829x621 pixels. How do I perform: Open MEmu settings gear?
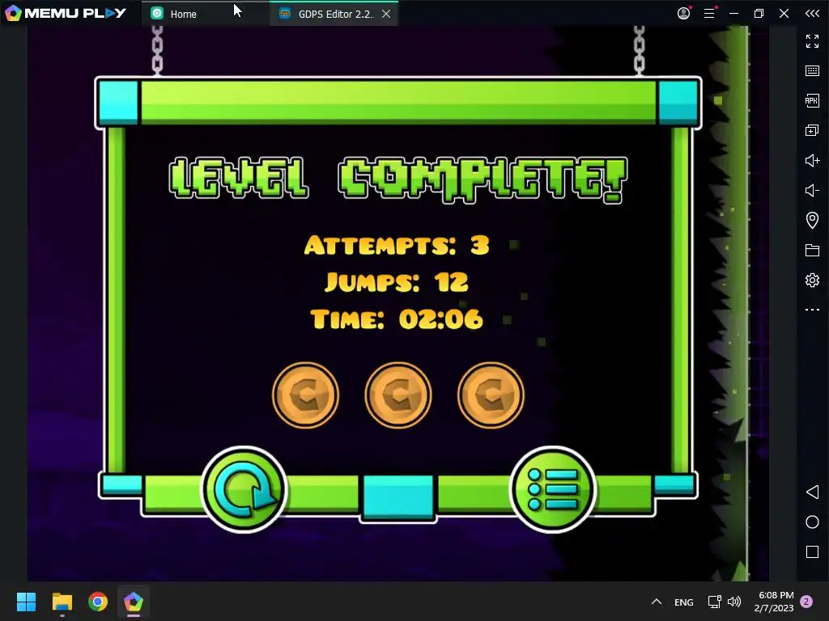click(x=812, y=280)
